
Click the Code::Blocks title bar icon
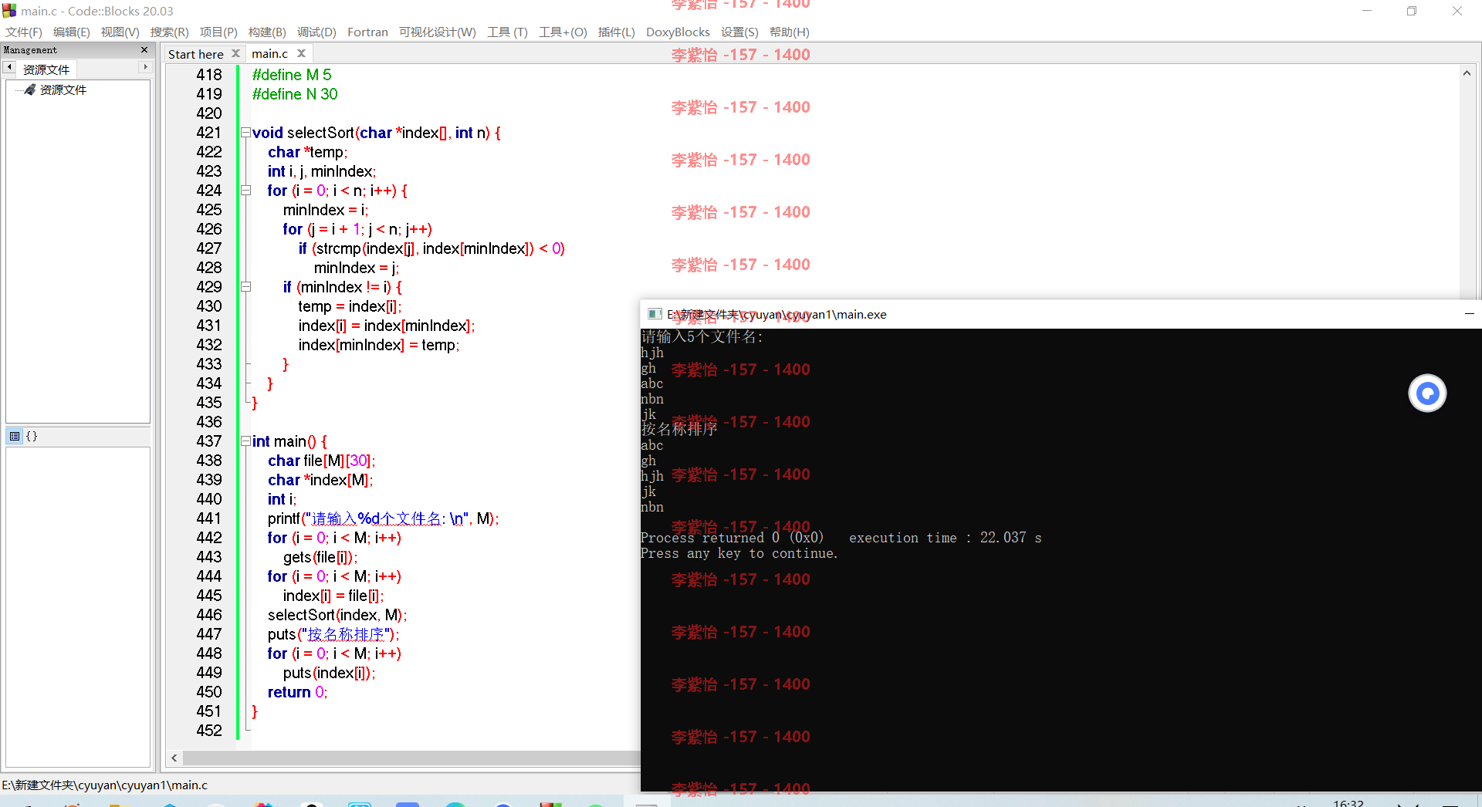tap(9, 11)
